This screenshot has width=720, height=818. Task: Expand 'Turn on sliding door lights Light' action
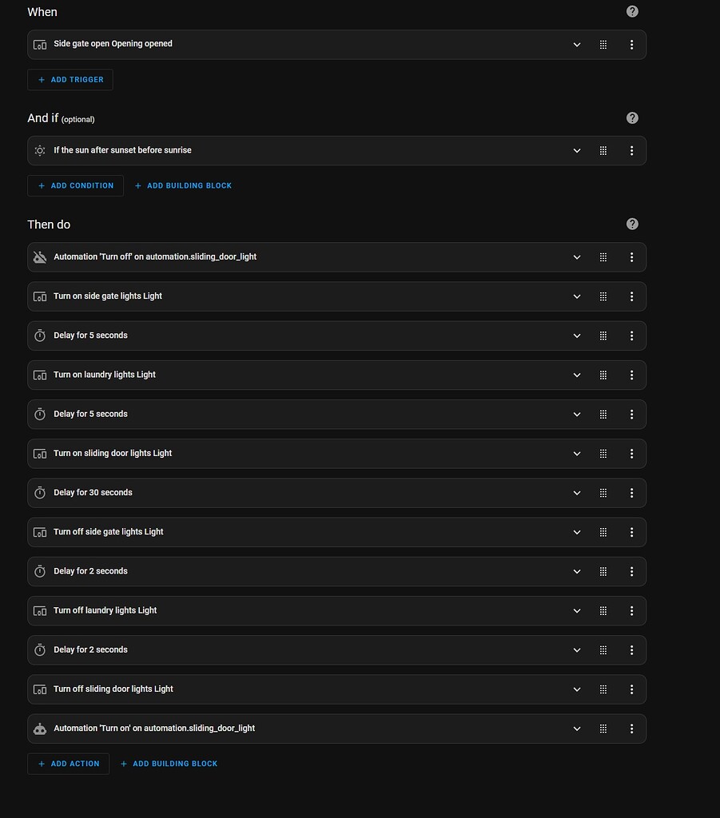pos(577,453)
